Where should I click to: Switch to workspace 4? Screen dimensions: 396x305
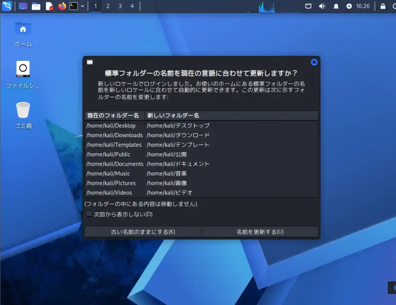(133, 6)
